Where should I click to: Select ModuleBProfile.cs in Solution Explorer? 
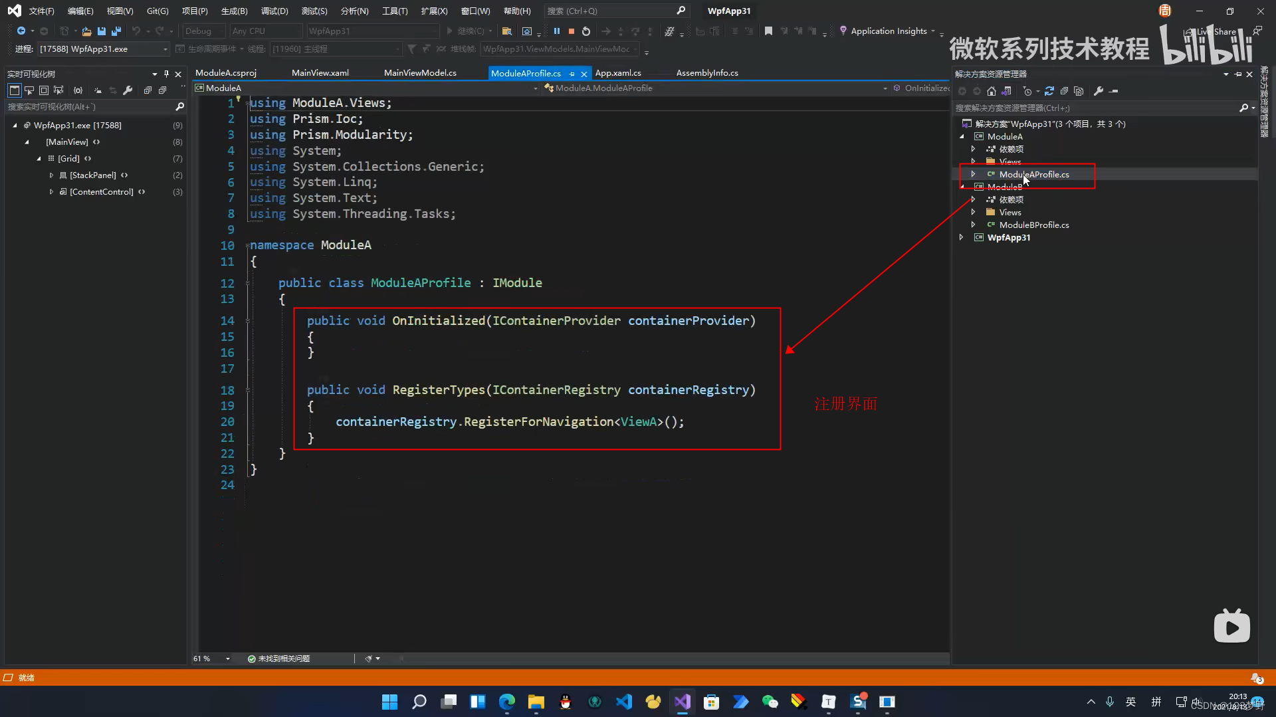[1034, 225]
